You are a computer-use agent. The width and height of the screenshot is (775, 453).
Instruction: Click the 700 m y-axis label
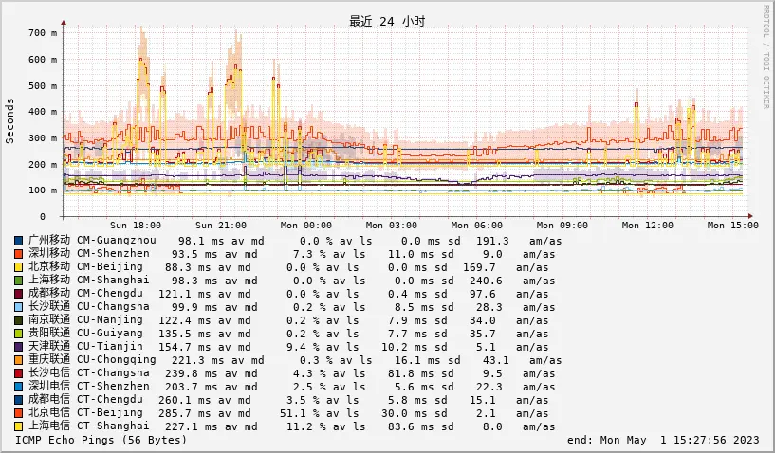[42, 33]
